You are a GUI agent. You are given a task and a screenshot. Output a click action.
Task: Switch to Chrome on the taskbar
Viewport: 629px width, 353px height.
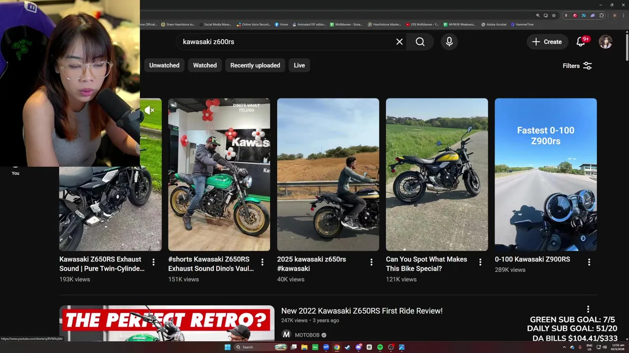337,347
